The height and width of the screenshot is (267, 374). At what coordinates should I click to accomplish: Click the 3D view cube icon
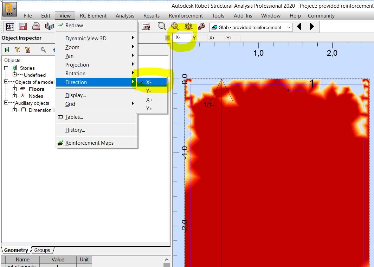[x=188, y=26]
